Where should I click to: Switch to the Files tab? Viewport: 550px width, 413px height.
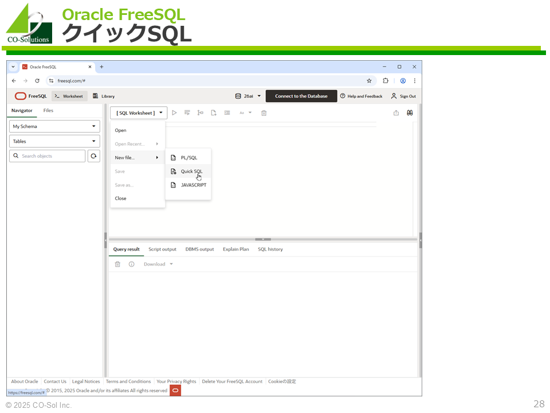(49, 111)
